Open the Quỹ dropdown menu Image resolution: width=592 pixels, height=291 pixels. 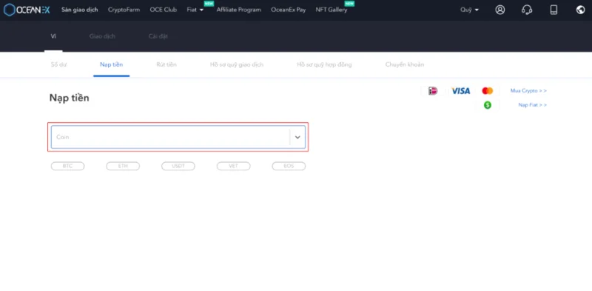[469, 10]
